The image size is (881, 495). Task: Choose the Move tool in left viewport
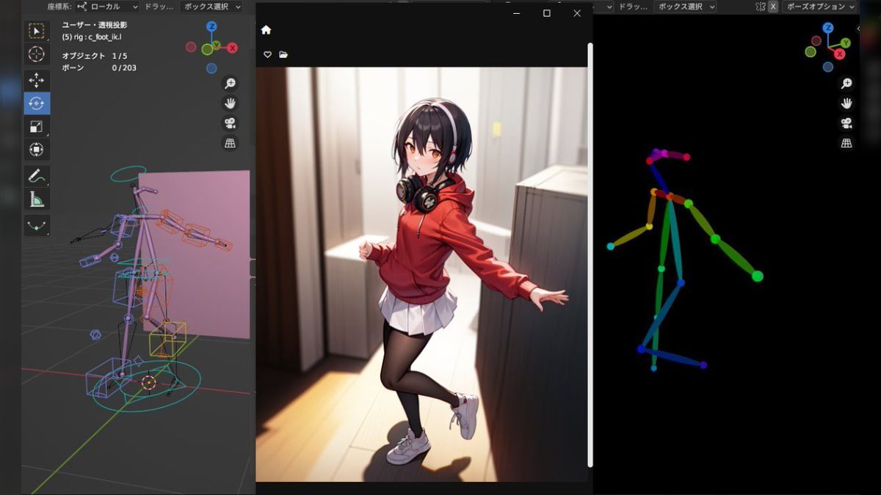pos(36,80)
